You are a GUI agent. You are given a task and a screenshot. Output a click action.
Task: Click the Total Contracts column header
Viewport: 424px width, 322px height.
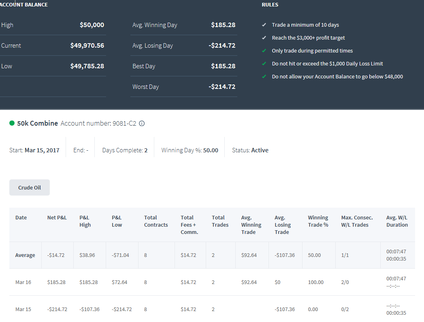pyautogui.click(x=156, y=221)
